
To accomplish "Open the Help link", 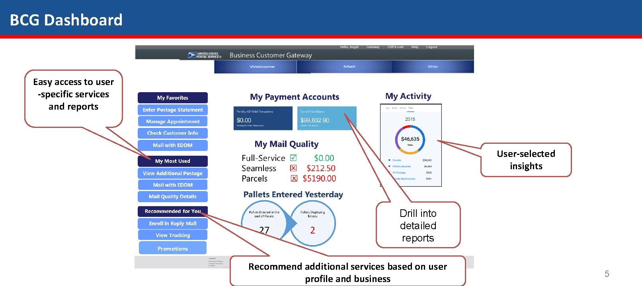I will [415, 47].
